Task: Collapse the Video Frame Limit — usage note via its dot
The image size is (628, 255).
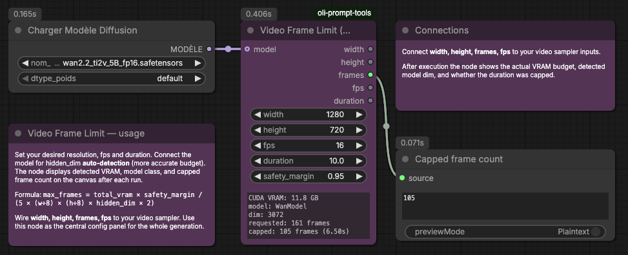Action: coord(18,133)
